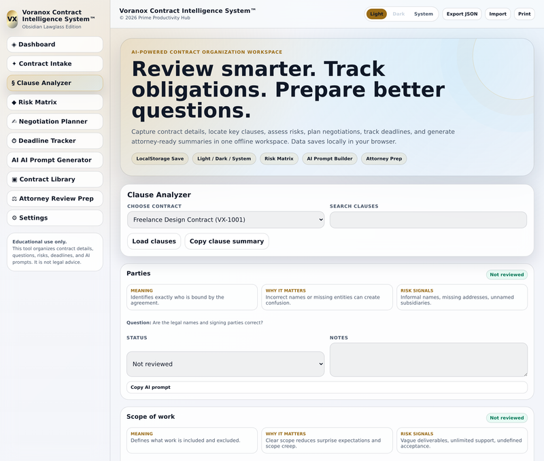Switch theme to System

point(423,14)
